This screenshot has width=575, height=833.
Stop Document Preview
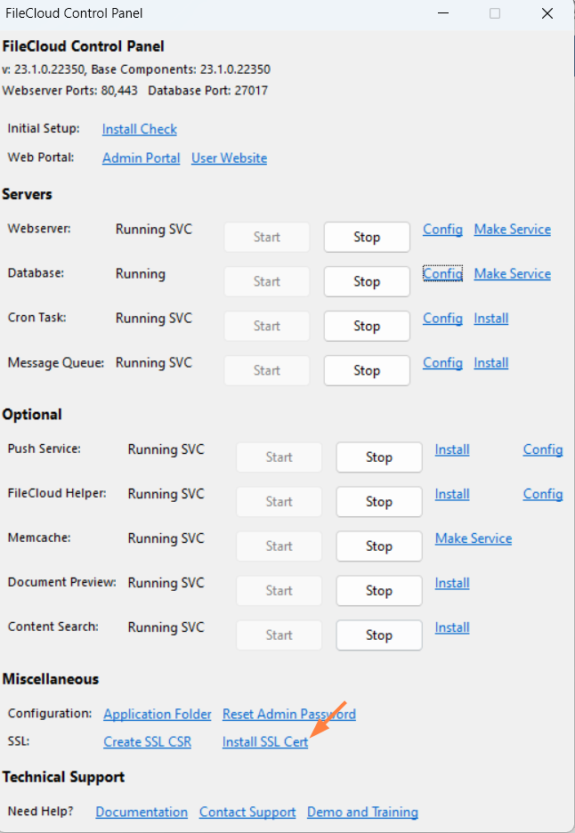[378, 590]
